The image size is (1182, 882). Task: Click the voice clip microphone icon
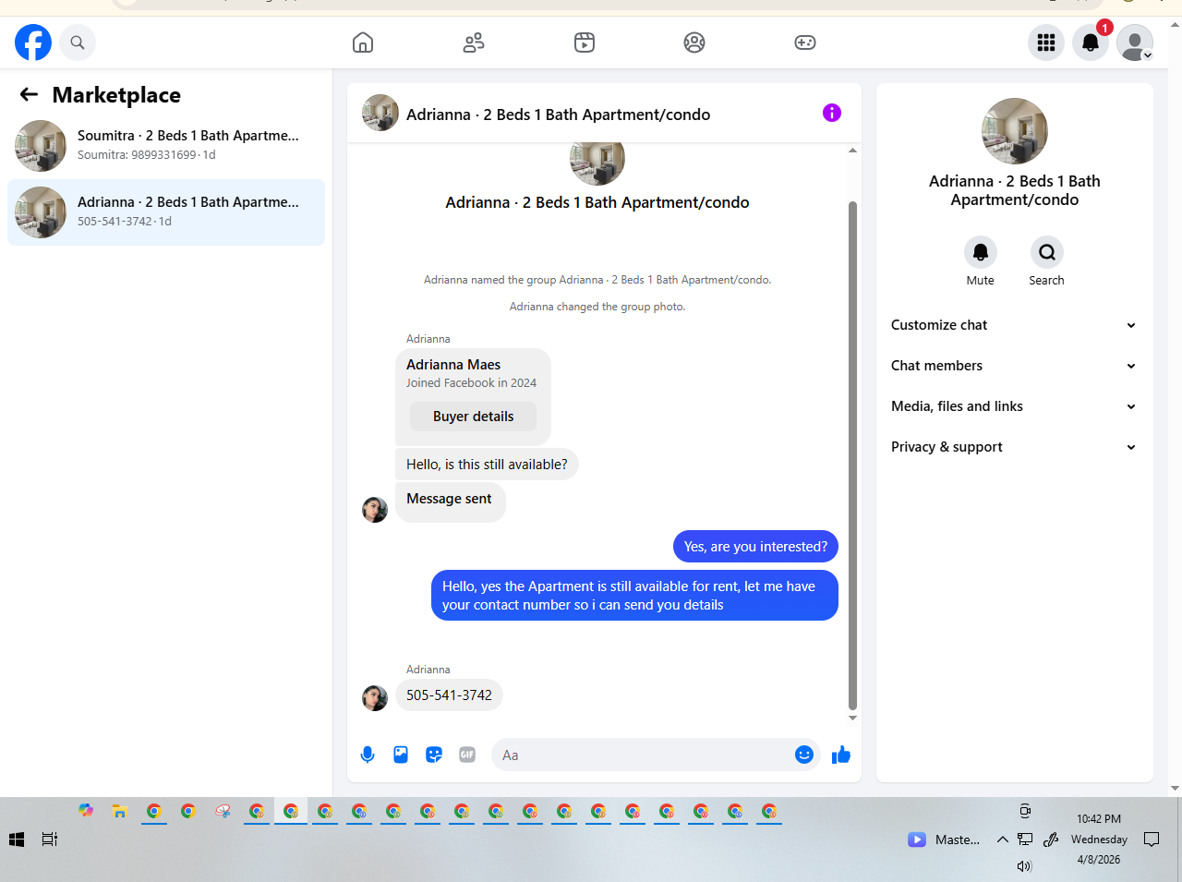pos(368,755)
